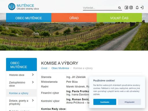Click the MUTĚNICE site title text
The width and height of the screenshot is (148, 111).
(25, 5)
